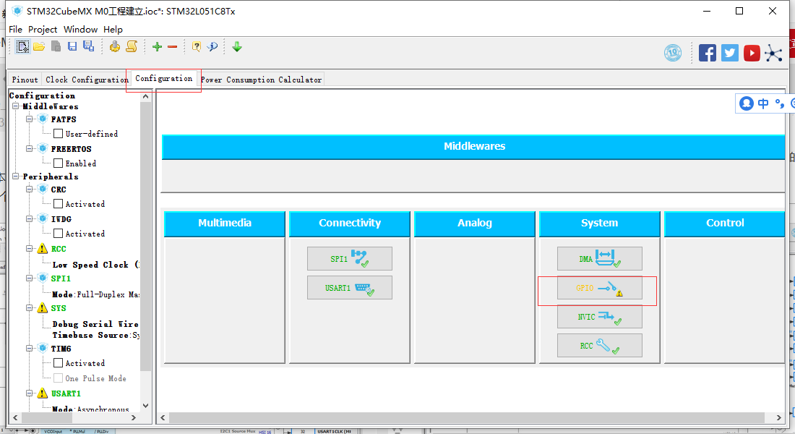The image size is (795, 434).
Task: Select the USART1 tree item
Action: point(66,393)
